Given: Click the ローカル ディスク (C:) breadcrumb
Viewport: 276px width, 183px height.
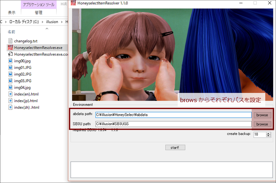Looking at the screenshot, I should [24, 22].
